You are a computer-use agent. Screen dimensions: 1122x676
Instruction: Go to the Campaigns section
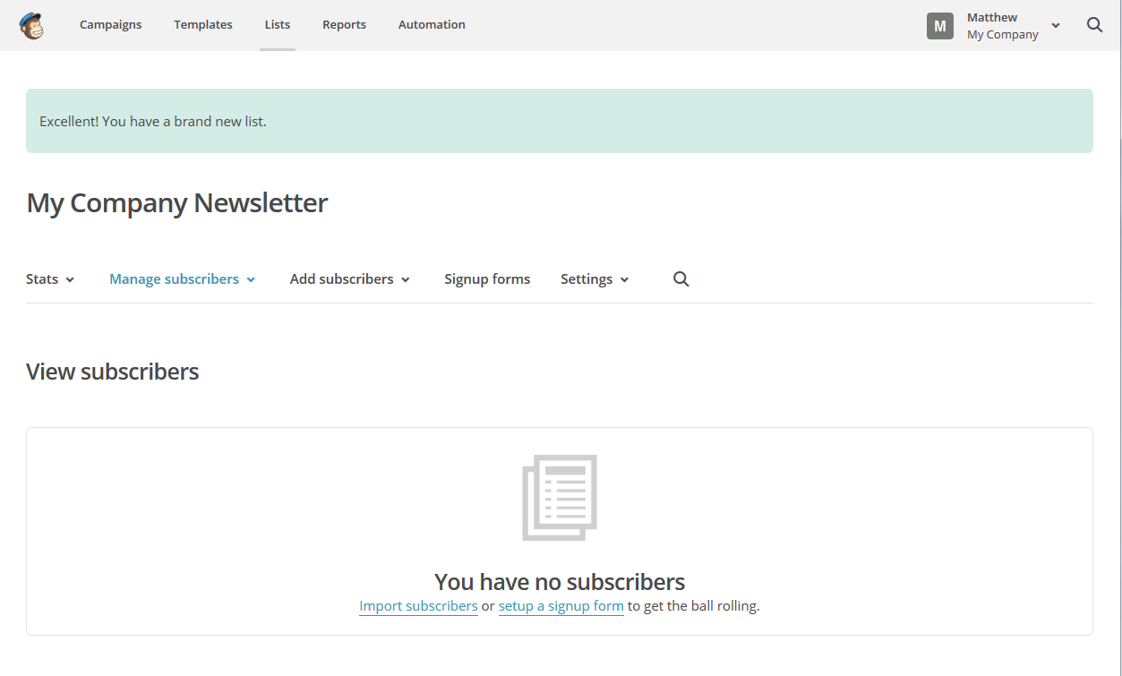110,25
